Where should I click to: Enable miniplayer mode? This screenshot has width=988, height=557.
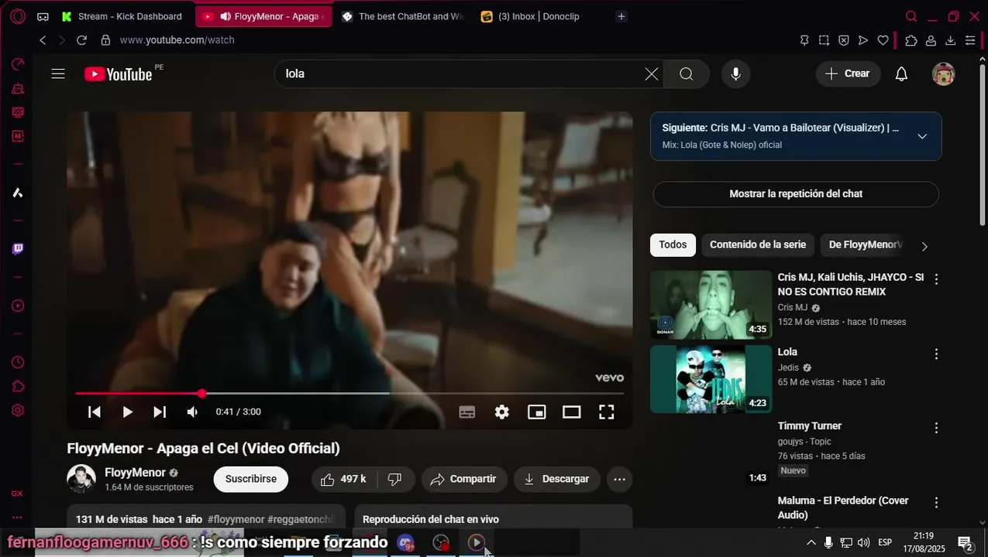(537, 412)
